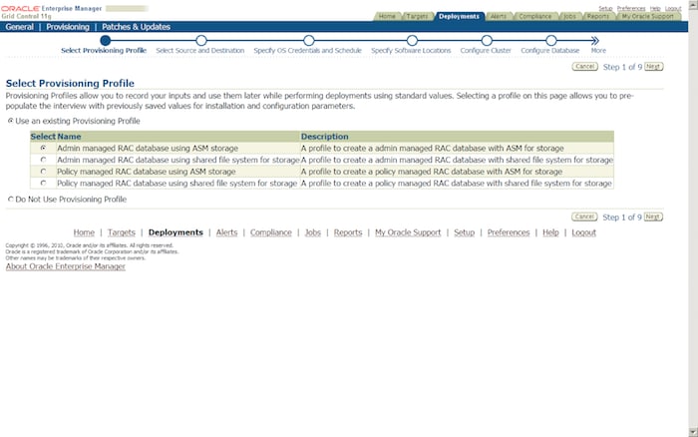The image size is (698, 437).
Task: Click the Select Source and Destination step circle
Action: (201, 41)
